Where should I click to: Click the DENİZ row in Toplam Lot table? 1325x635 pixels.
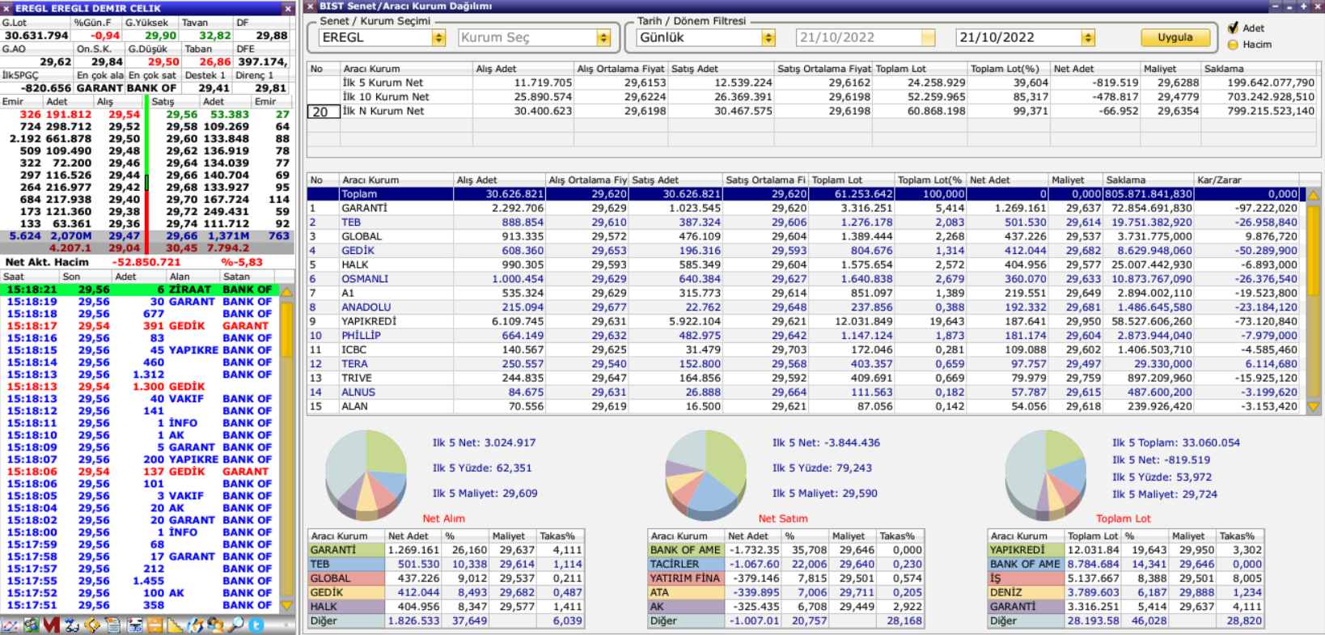[x=1126, y=593]
